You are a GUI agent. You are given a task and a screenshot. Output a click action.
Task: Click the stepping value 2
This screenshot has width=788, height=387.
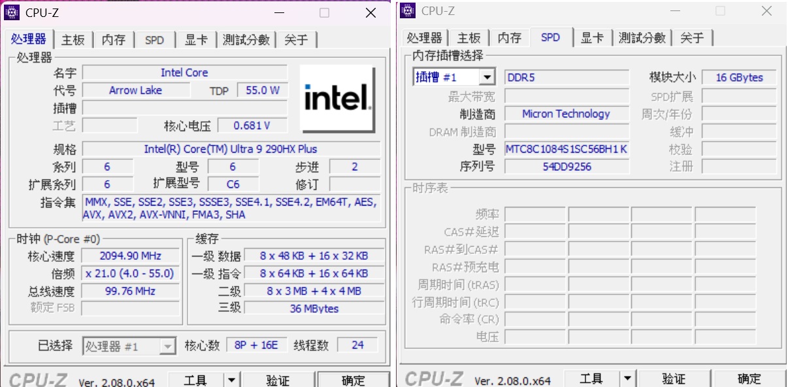(355, 166)
